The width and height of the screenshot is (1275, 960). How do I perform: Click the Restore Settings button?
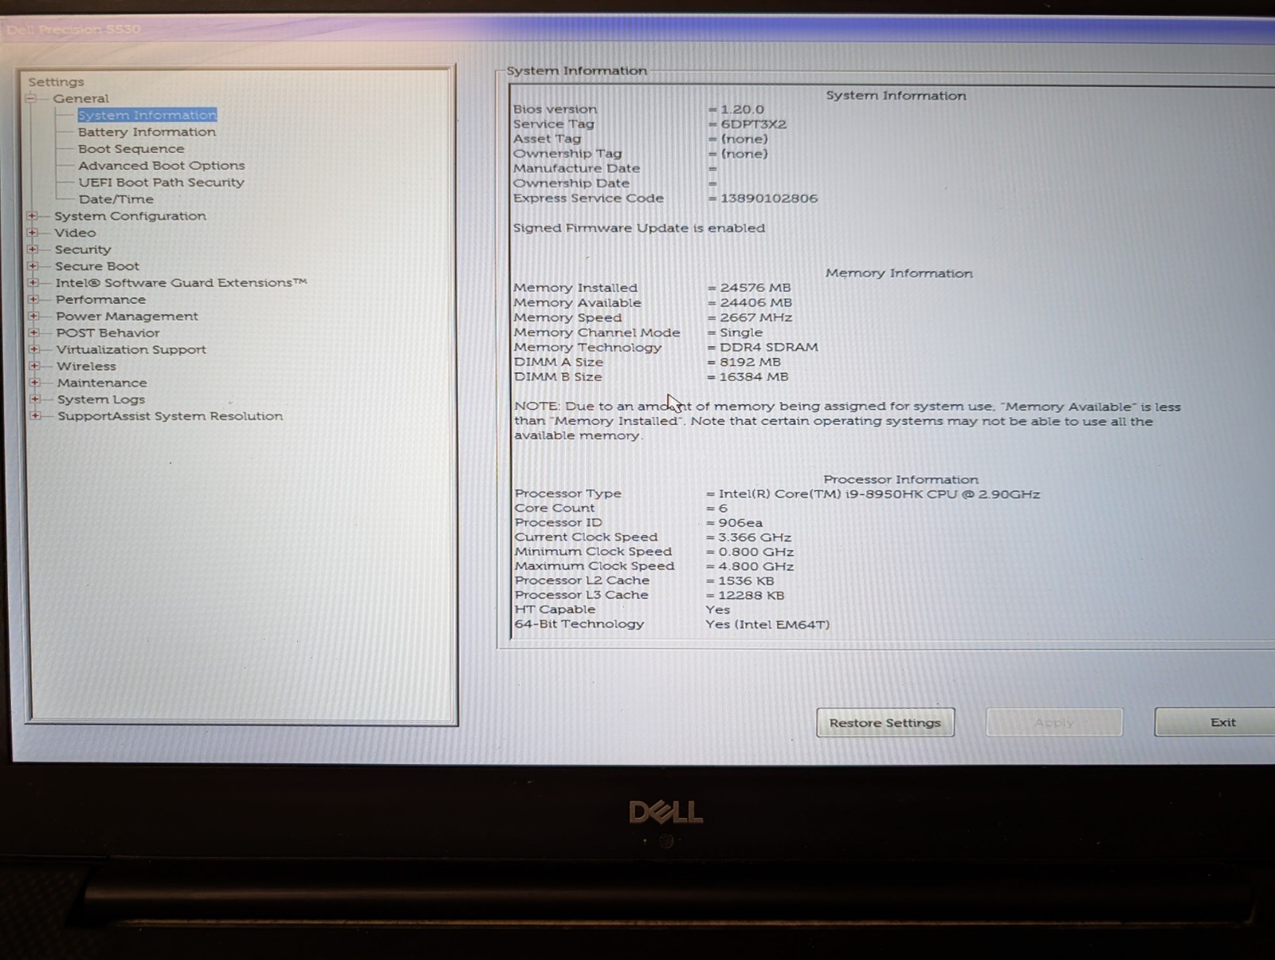point(885,723)
